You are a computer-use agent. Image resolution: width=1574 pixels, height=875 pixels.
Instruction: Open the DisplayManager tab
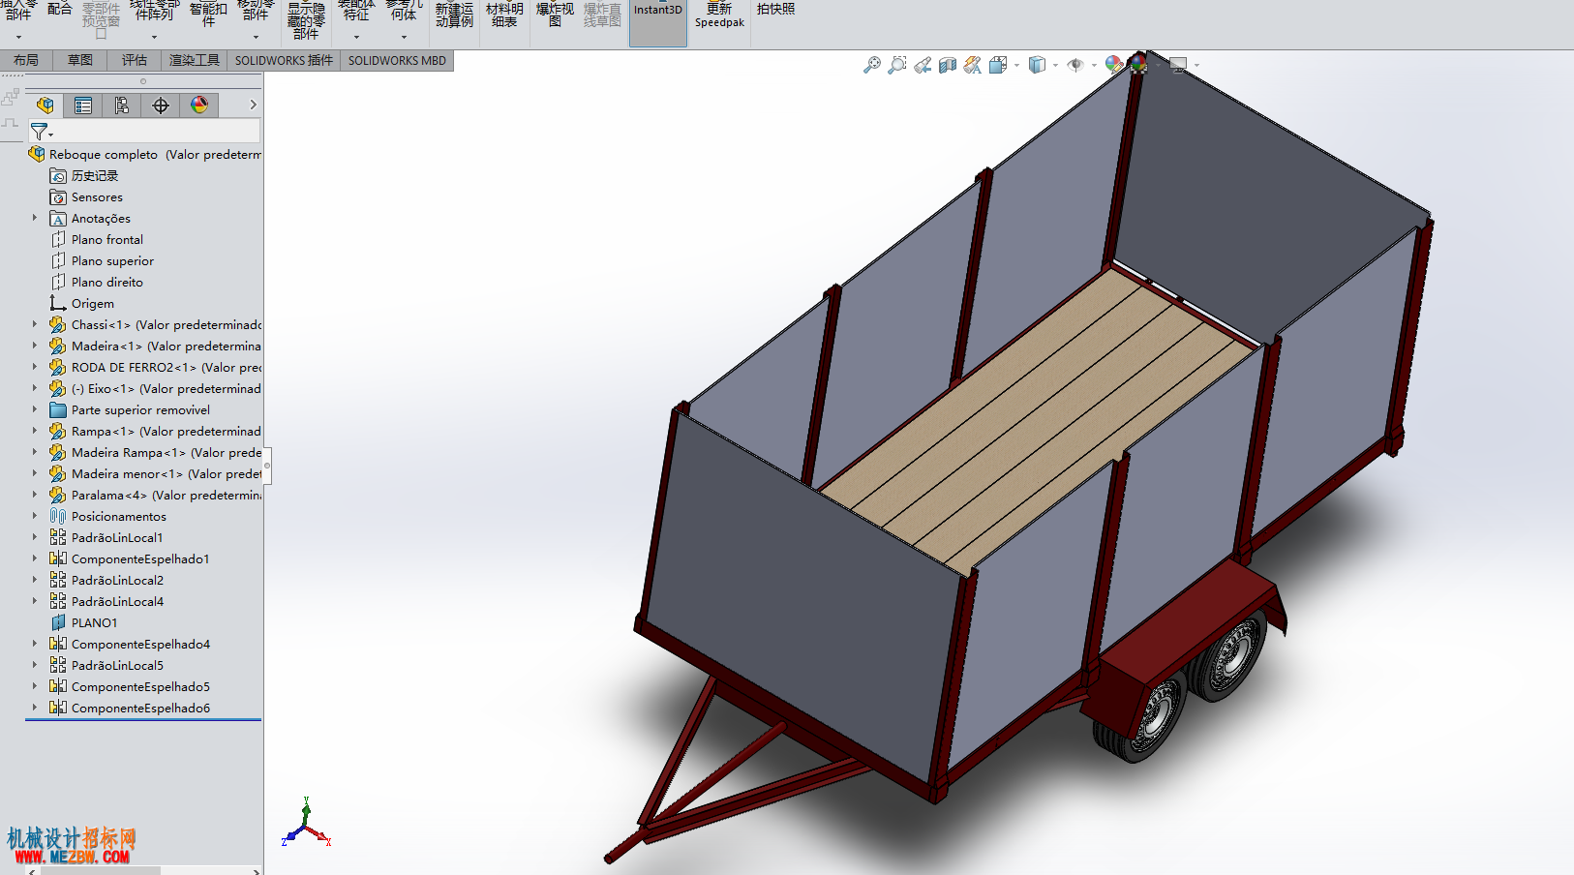coord(199,106)
